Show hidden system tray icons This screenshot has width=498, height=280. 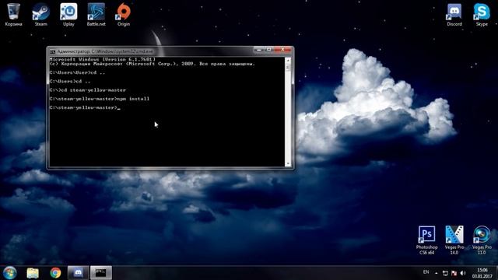click(437, 273)
